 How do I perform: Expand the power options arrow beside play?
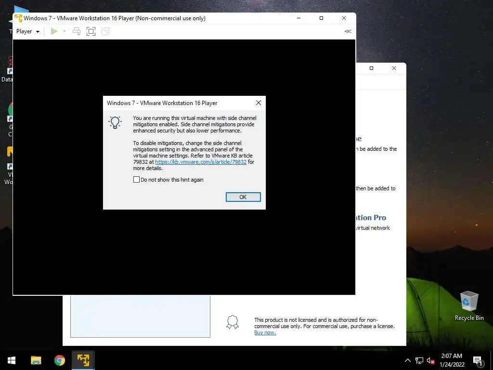click(65, 31)
